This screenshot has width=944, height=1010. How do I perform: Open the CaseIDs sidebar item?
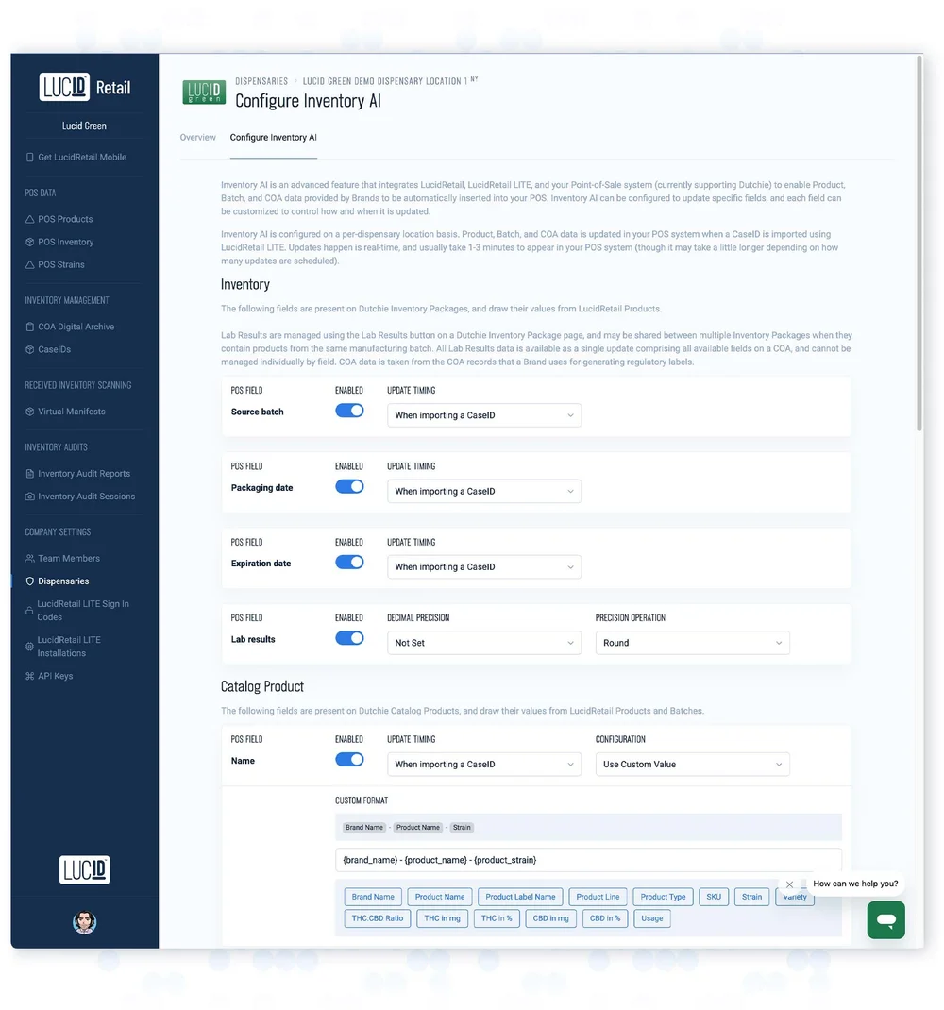[x=54, y=350]
